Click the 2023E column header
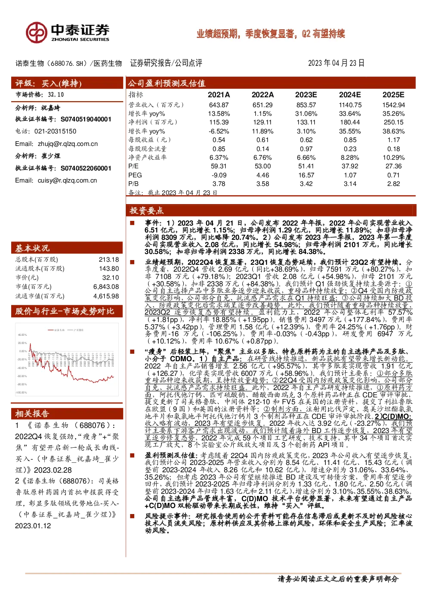 click(306, 95)
